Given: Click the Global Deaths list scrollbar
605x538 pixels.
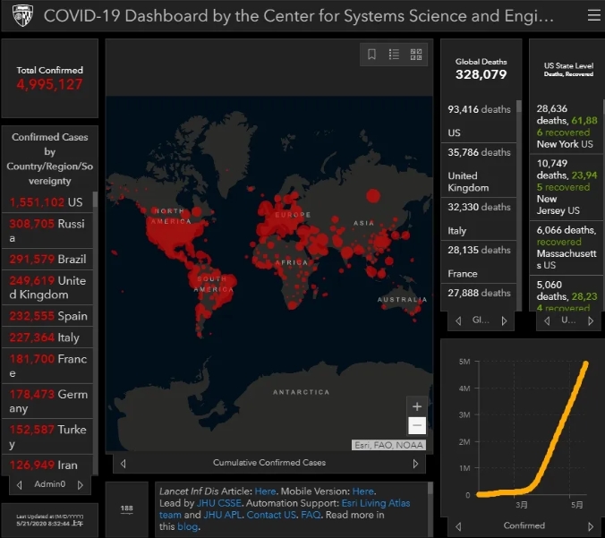Looking at the screenshot, I should pos(519,107).
